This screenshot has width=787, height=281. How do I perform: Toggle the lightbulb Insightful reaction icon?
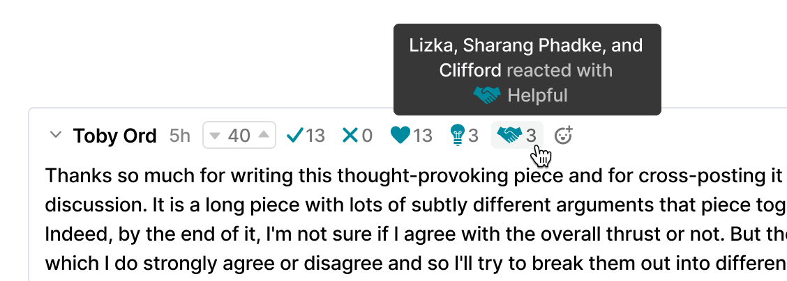(x=458, y=135)
